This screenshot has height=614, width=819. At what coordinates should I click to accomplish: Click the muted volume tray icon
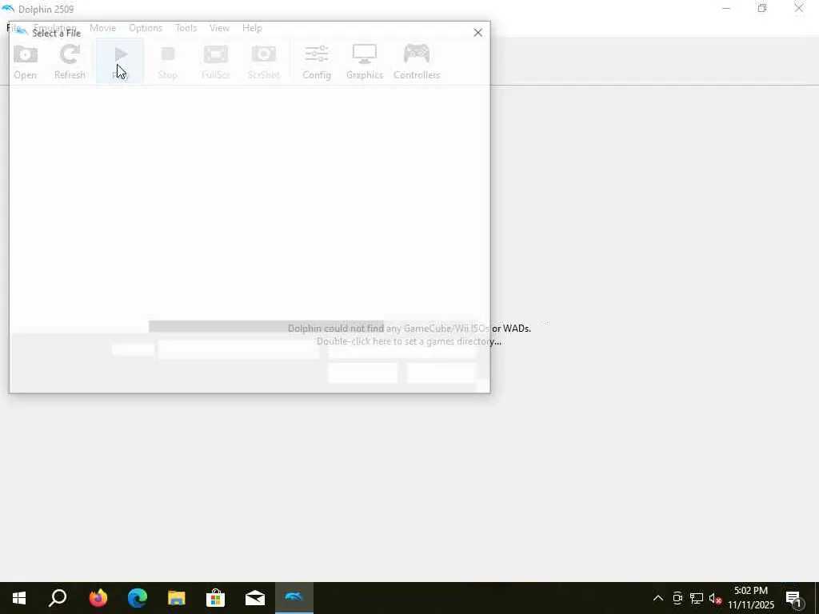pos(715,598)
